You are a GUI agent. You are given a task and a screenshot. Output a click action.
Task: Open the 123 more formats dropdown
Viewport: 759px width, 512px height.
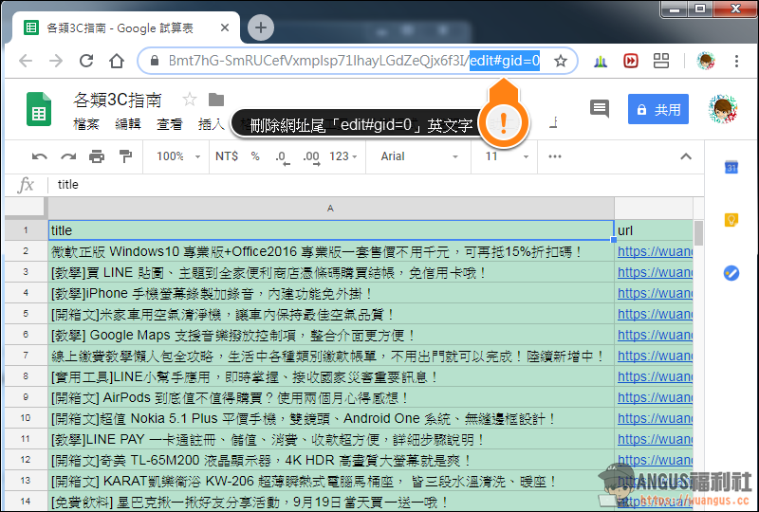tap(342, 156)
